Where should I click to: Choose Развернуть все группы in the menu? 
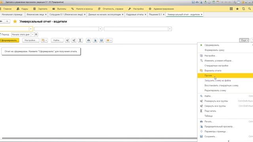(x=225, y=101)
